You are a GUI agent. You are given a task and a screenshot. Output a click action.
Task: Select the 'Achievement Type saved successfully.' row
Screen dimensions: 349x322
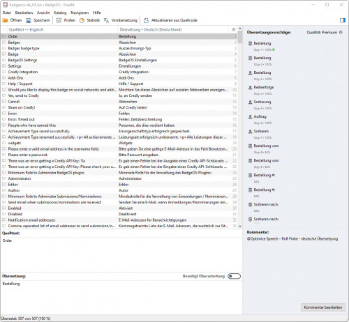(x=119, y=131)
